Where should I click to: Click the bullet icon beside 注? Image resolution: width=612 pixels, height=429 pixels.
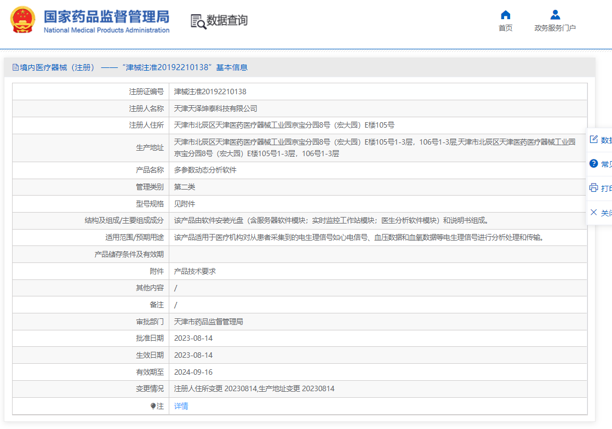point(153,407)
